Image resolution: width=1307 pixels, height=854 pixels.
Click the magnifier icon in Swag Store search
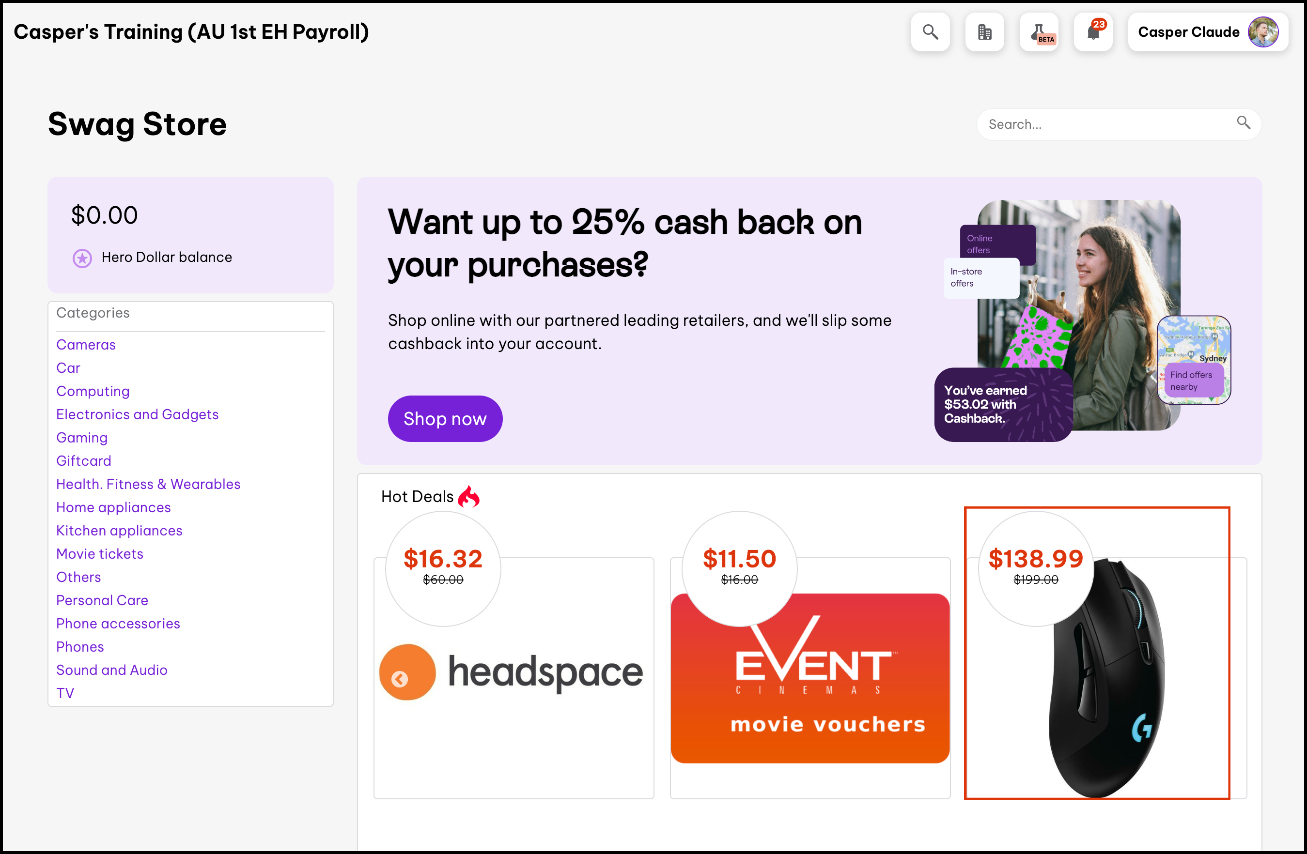[x=1244, y=123]
